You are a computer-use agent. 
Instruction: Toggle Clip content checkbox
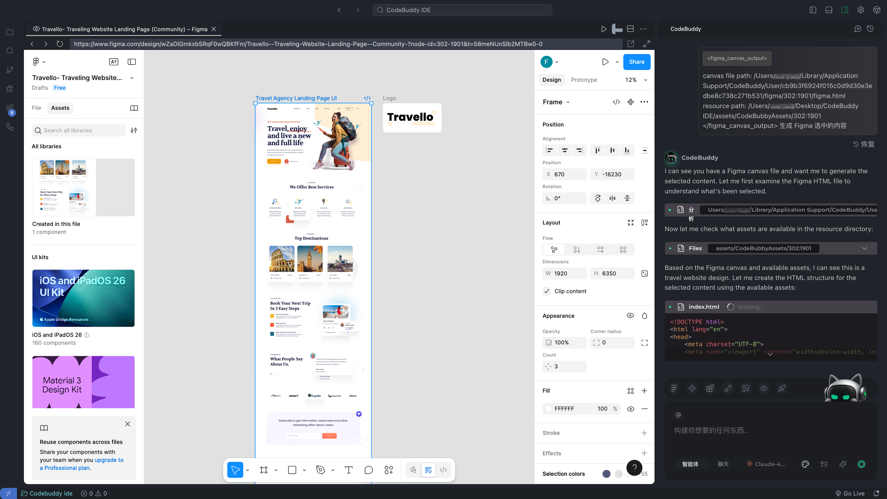click(x=547, y=291)
